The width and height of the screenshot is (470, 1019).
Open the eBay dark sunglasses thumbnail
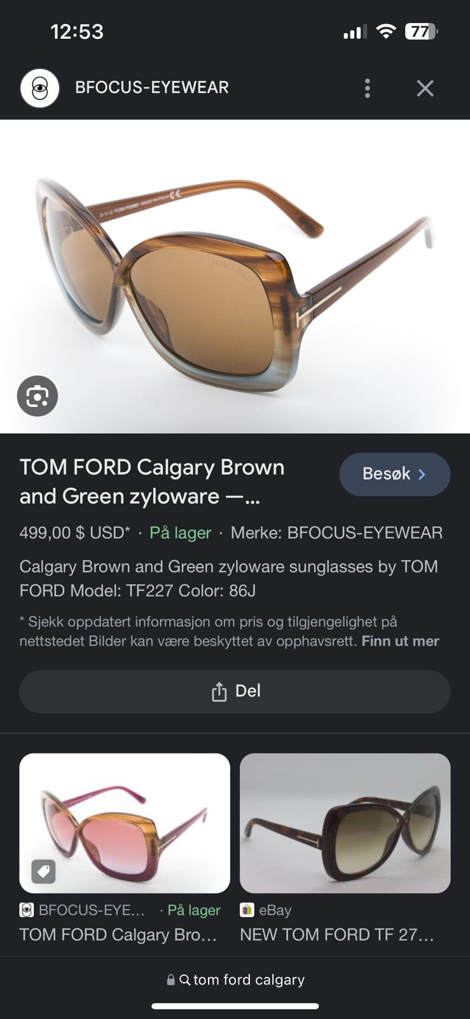(x=345, y=823)
